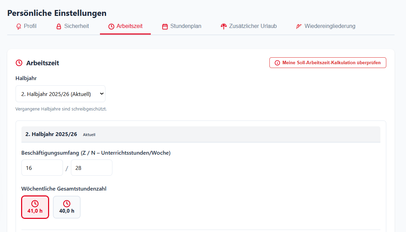This screenshot has width=406, height=232.
Task: Select the Arbeitszeit tab
Action: tap(125, 26)
